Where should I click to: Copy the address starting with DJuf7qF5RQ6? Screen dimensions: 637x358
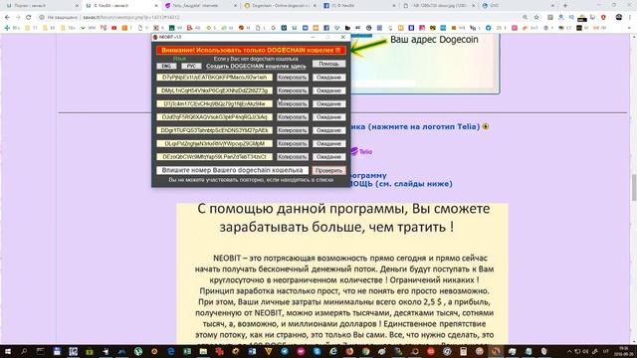pyautogui.click(x=293, y=117)
